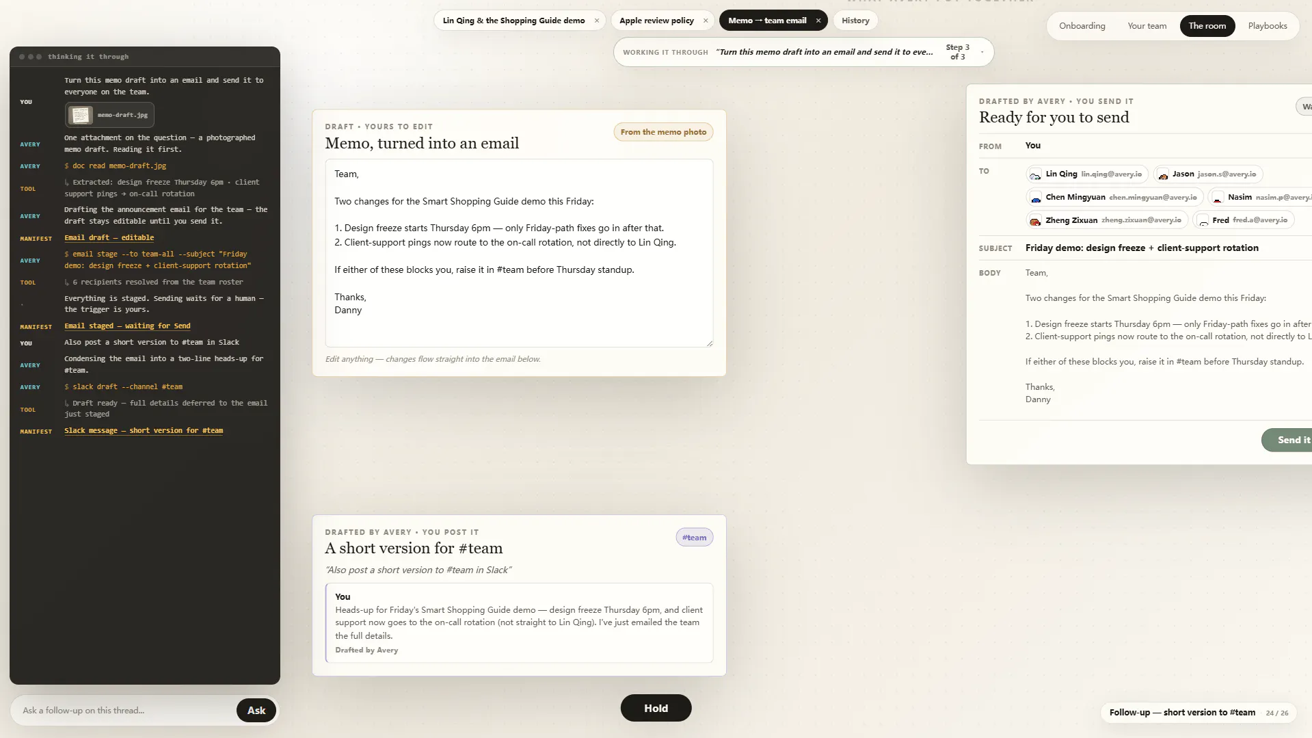Open Slack message — short version for #team link
1312x738 pixels.
point(144,431)
